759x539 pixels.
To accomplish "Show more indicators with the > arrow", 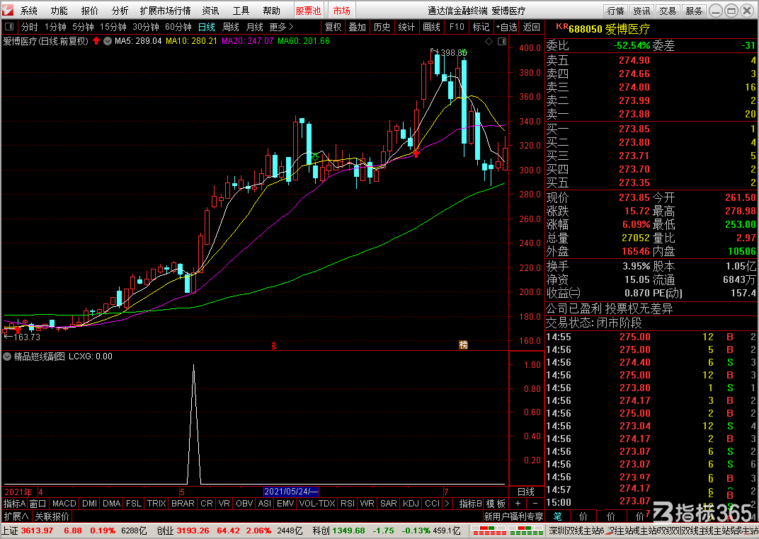I will click(447, 504).
